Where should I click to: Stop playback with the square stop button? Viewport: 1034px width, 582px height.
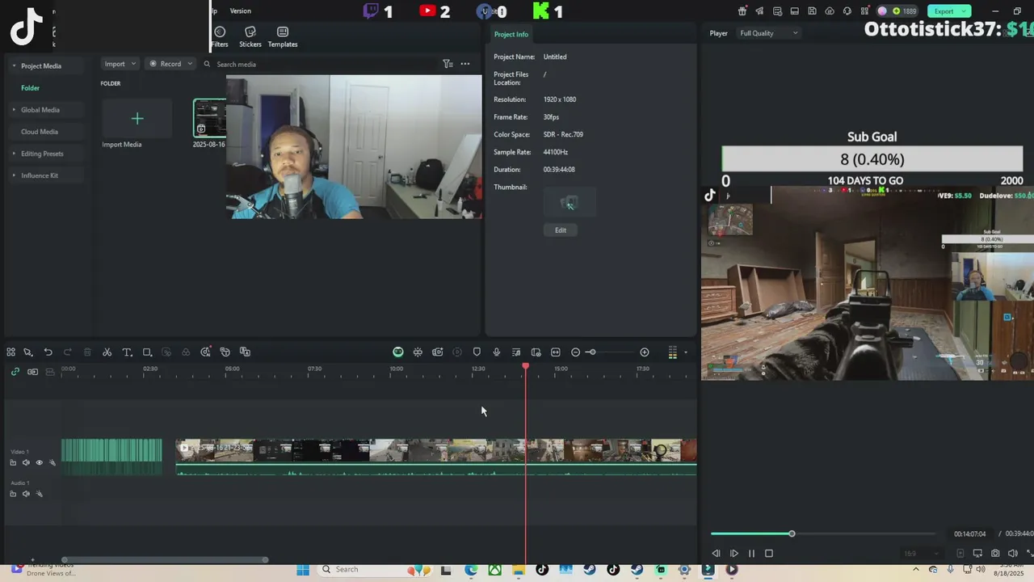tap(769, 554)
